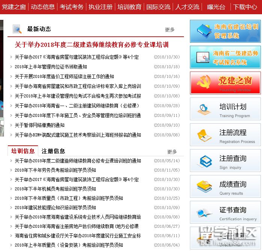Open 海南省二级建造师考试报名系统 banner text
The height and width of the screenshot is (251, 262).
coord(235,58)
